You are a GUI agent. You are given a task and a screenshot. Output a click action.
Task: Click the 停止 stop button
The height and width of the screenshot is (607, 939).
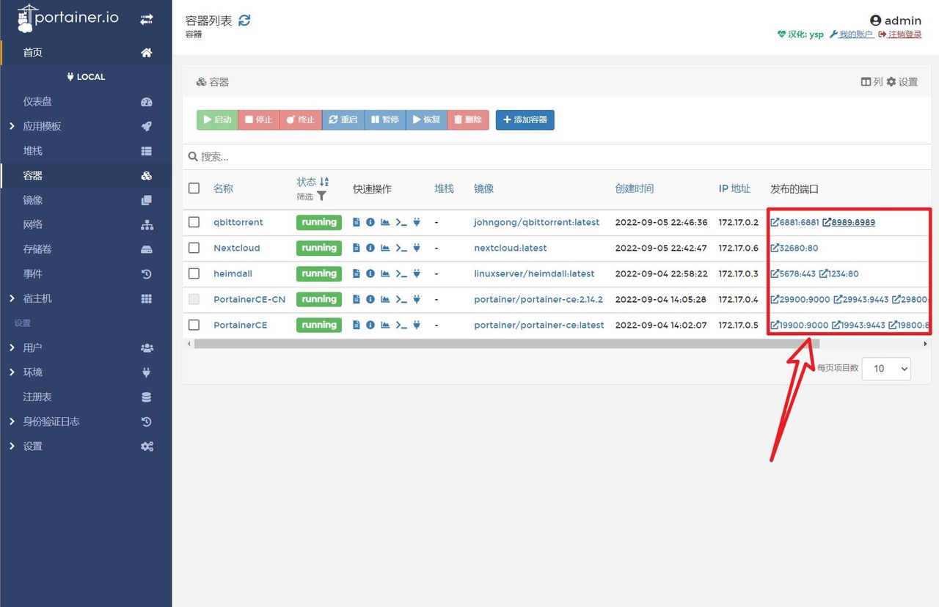(x=259, y=119)
